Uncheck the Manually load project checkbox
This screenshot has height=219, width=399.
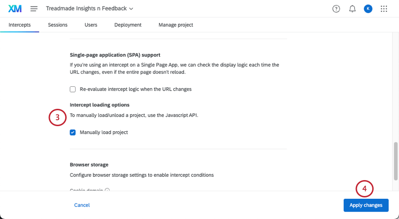73,132
